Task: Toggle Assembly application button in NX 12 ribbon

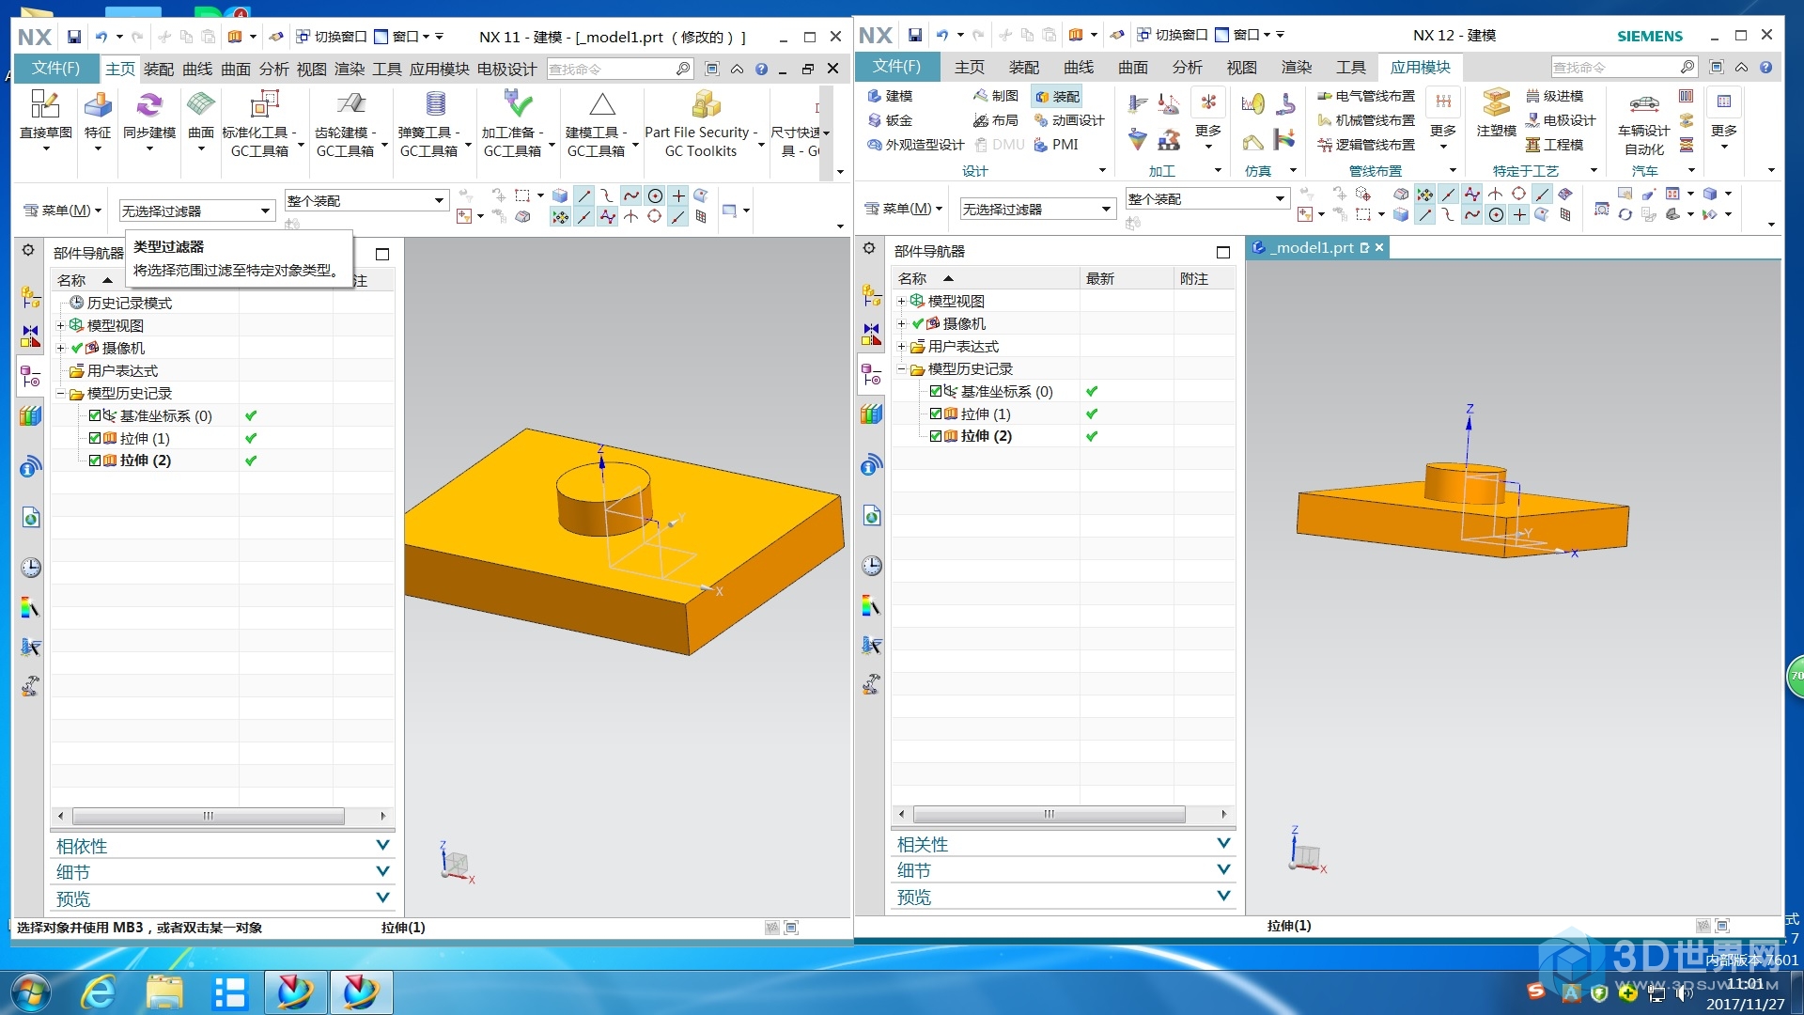Action: (x=1057, y=96)
